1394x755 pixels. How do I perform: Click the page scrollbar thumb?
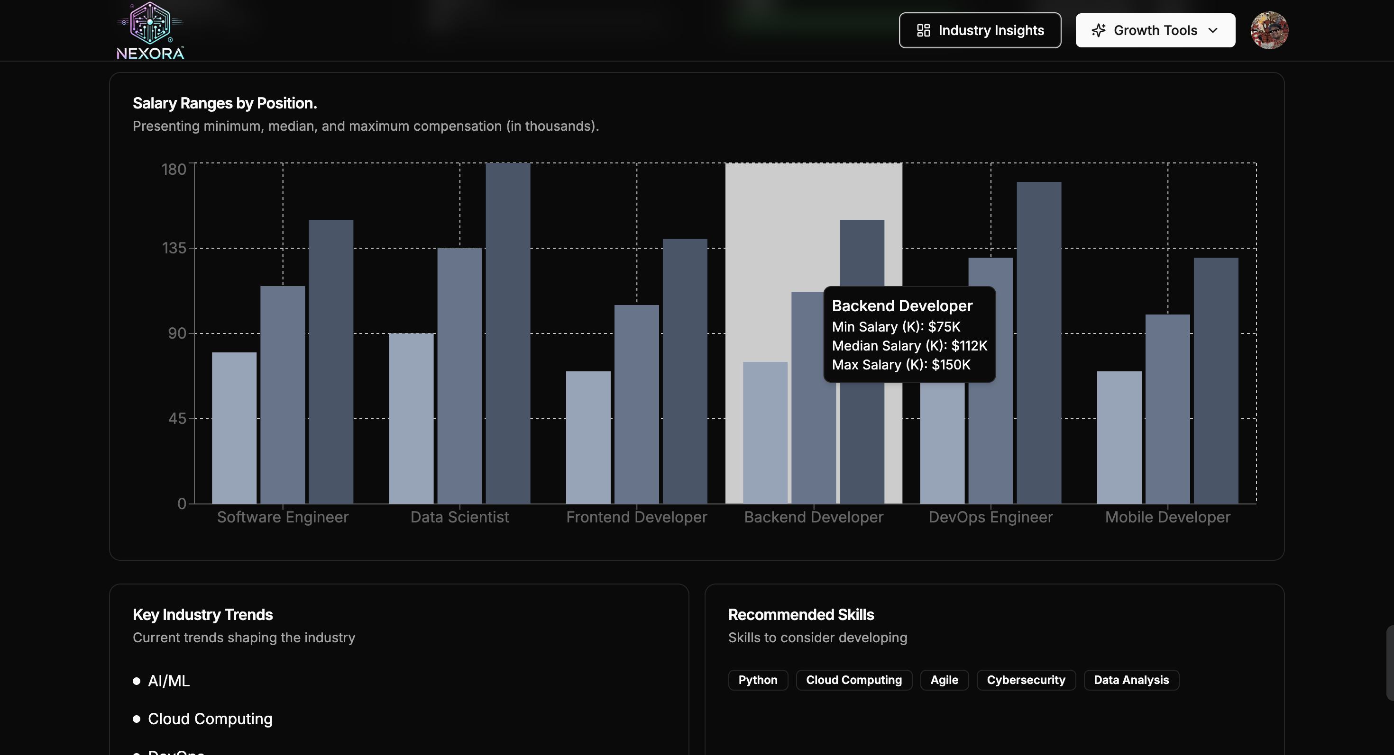point(1389,663)
